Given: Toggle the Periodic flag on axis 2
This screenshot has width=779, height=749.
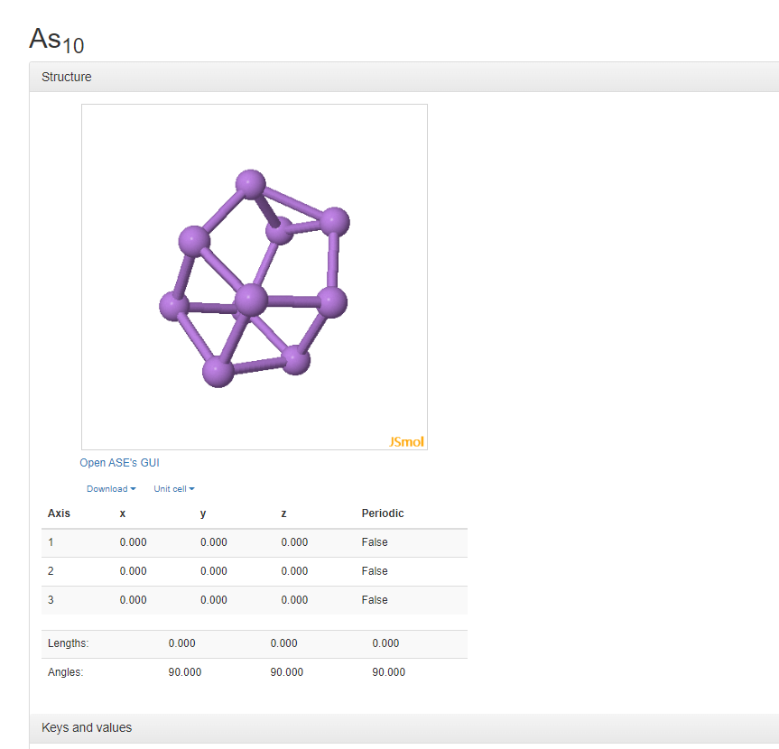Looking at the screenshot, I should click(374, 570).
